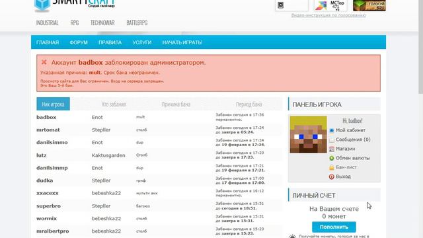Viewport: 423px width, 238px height.
Task: Click the broken image placeholder in header
Action: pos(280,5)
